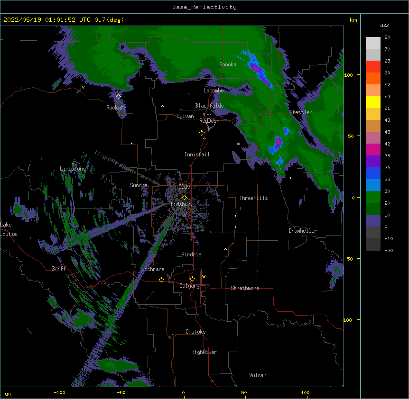Click the Airdrie city label
The height and width of the screenshot is (399, 409).
tap(192, 254)
